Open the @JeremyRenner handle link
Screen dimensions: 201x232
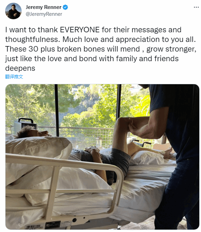point(44,14)
